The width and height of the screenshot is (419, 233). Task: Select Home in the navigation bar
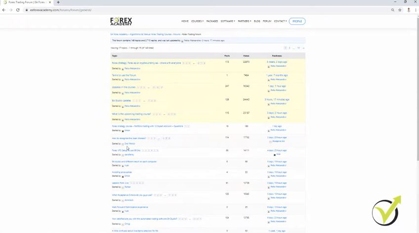click(x=185, y=21)
